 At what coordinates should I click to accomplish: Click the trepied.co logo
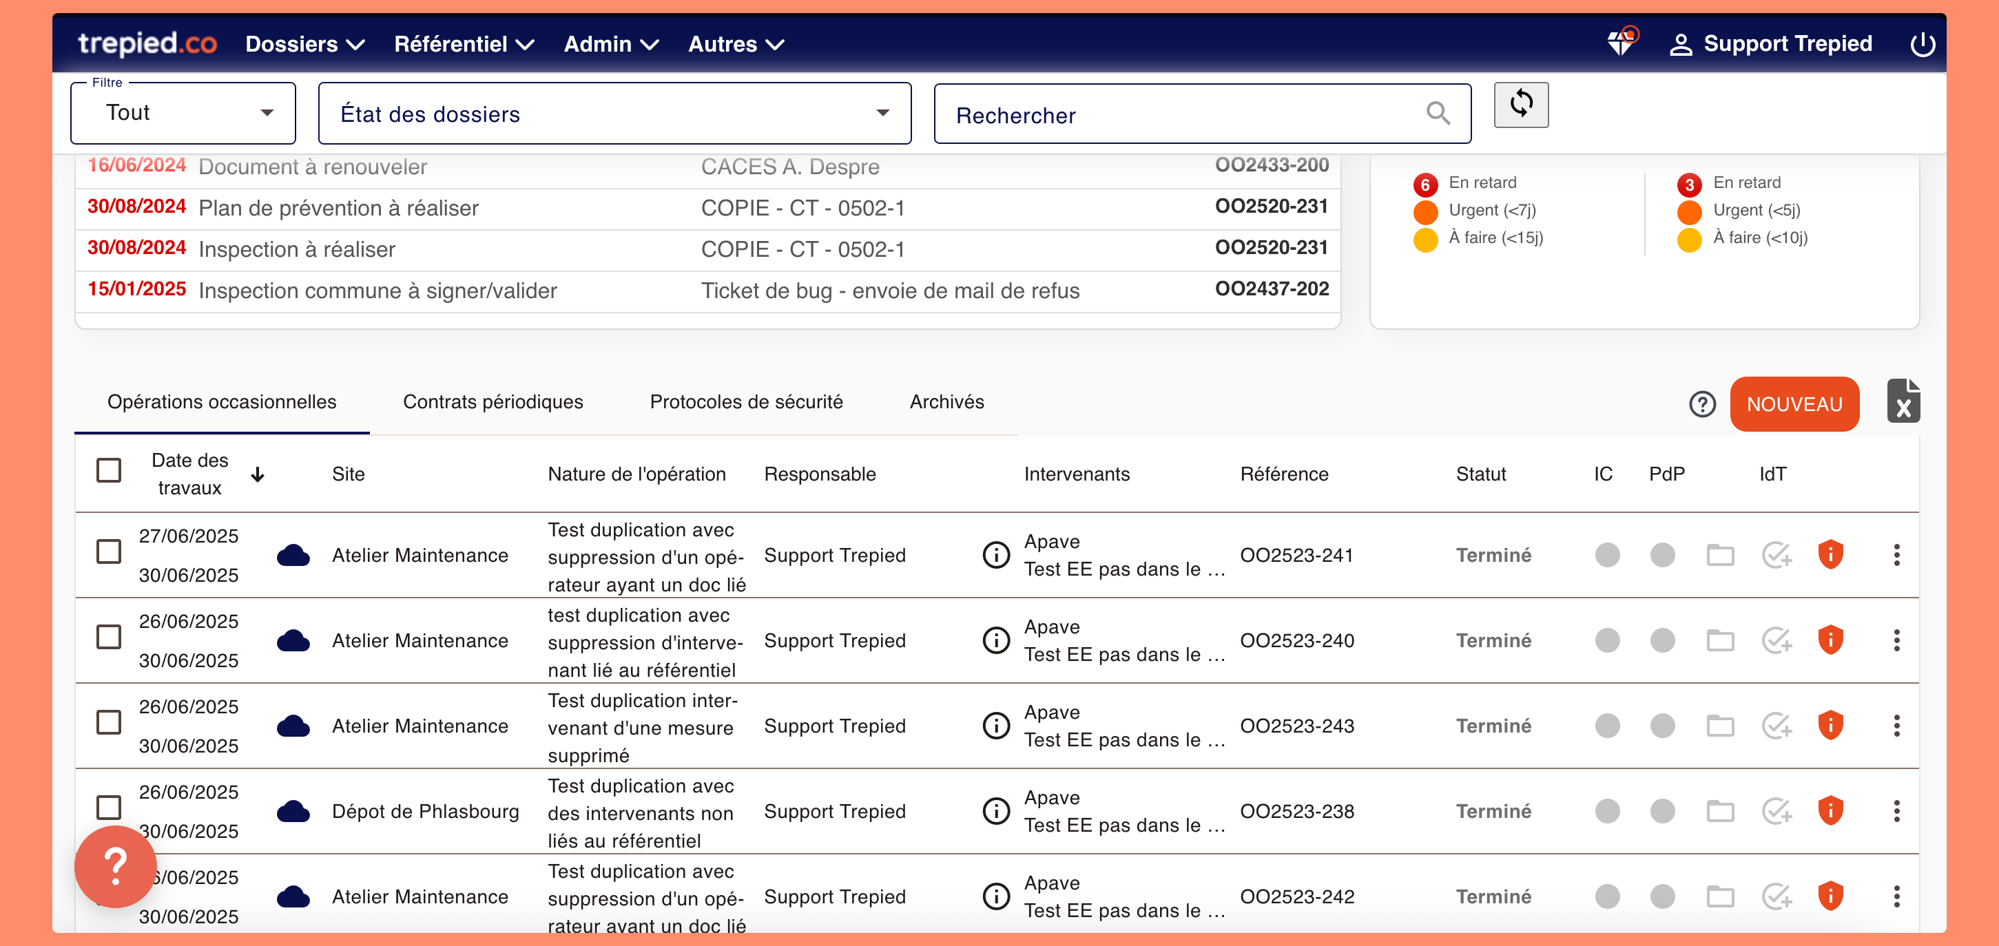click(x=147, y=43)
